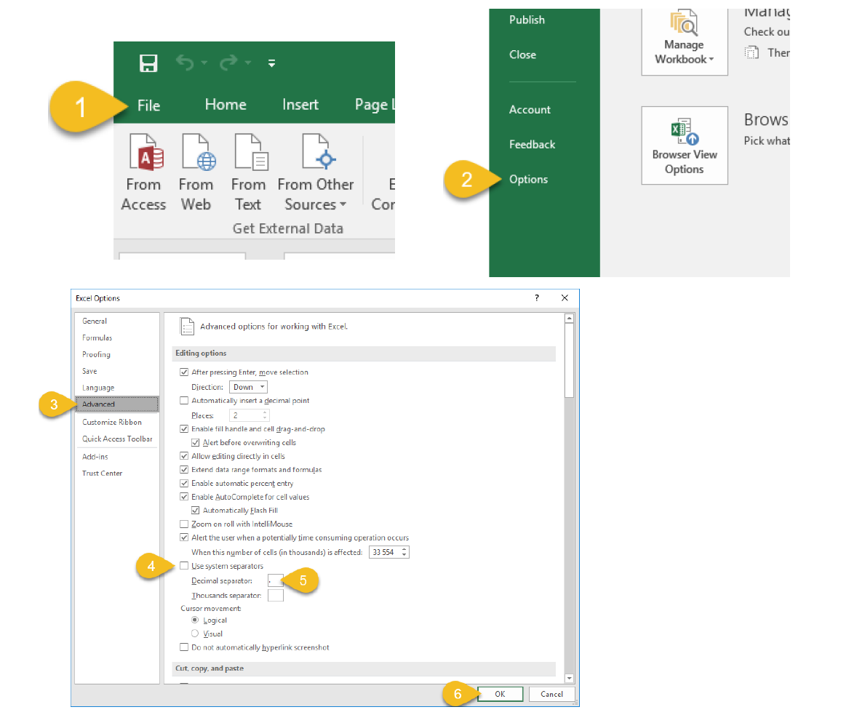Click the Save floppy disk icon

point(148,63)
